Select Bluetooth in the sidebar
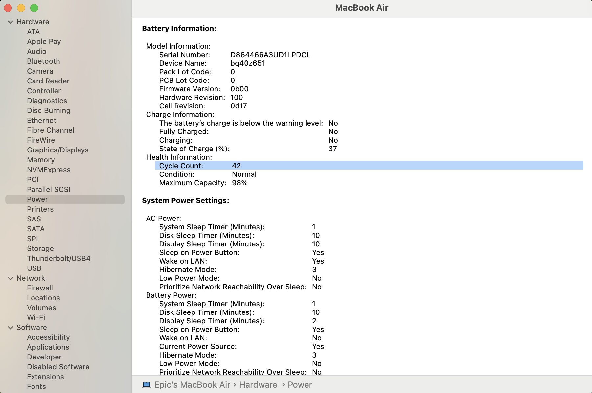 click(x=43, y=61)
